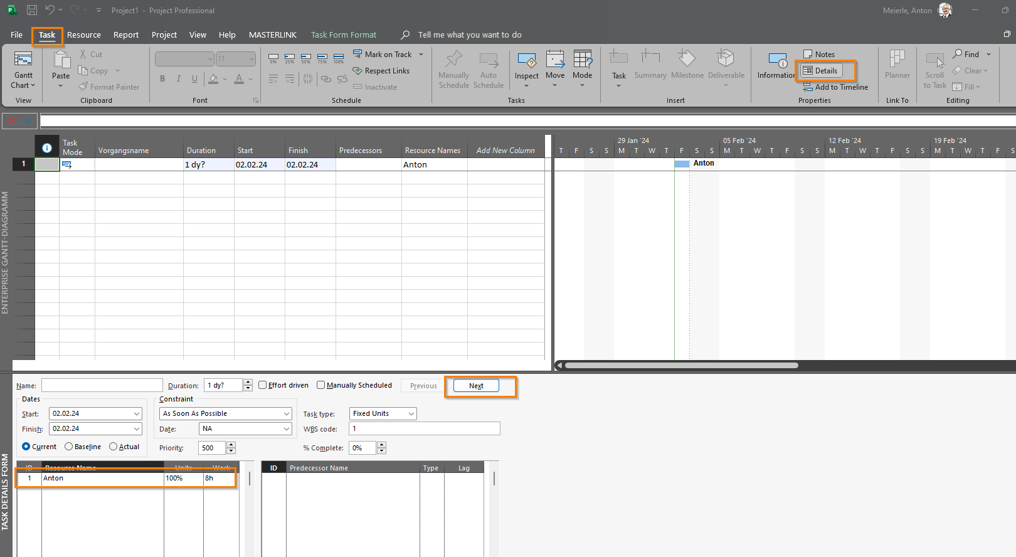Screen dimensions: 1016x557
Task: Toggle the Details pane button
Action: point(821,71)
